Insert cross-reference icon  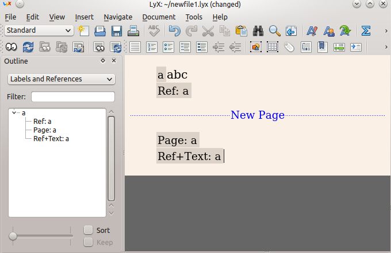point(306,47)
